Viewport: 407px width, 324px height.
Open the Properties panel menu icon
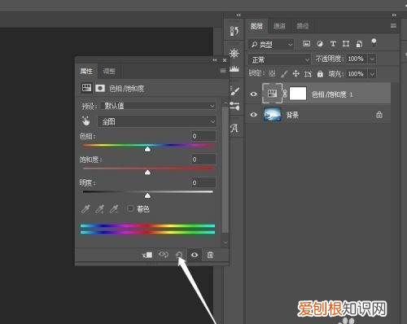(x=223, y=71)
